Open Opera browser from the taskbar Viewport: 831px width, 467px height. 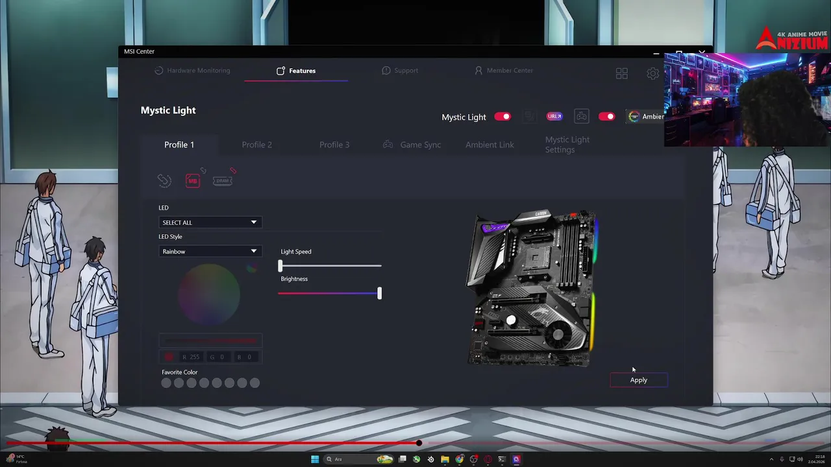click(x=488, y=459)
